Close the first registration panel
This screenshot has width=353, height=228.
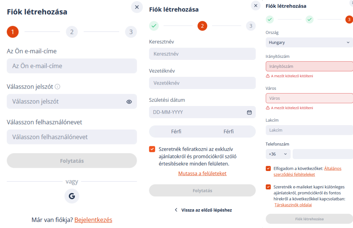point(137,7)
